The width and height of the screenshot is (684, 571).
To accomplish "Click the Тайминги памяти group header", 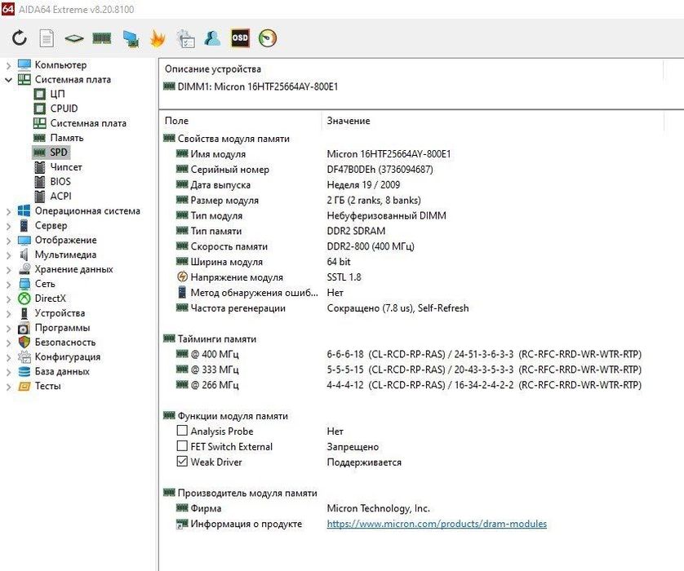I will coord(210,339).
